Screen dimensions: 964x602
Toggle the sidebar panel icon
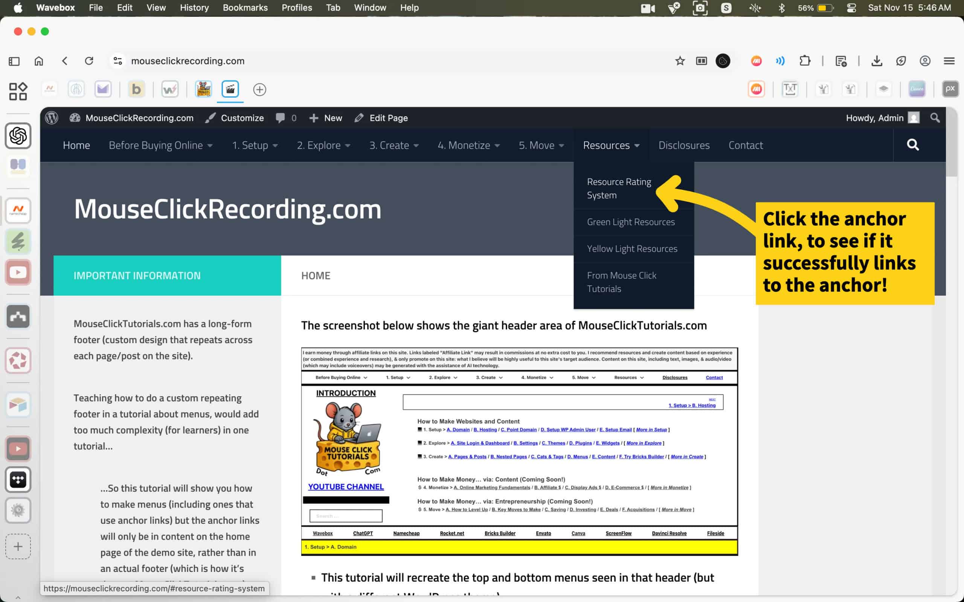coord(14,61)
